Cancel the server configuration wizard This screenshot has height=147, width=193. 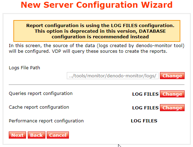(58, 135)
